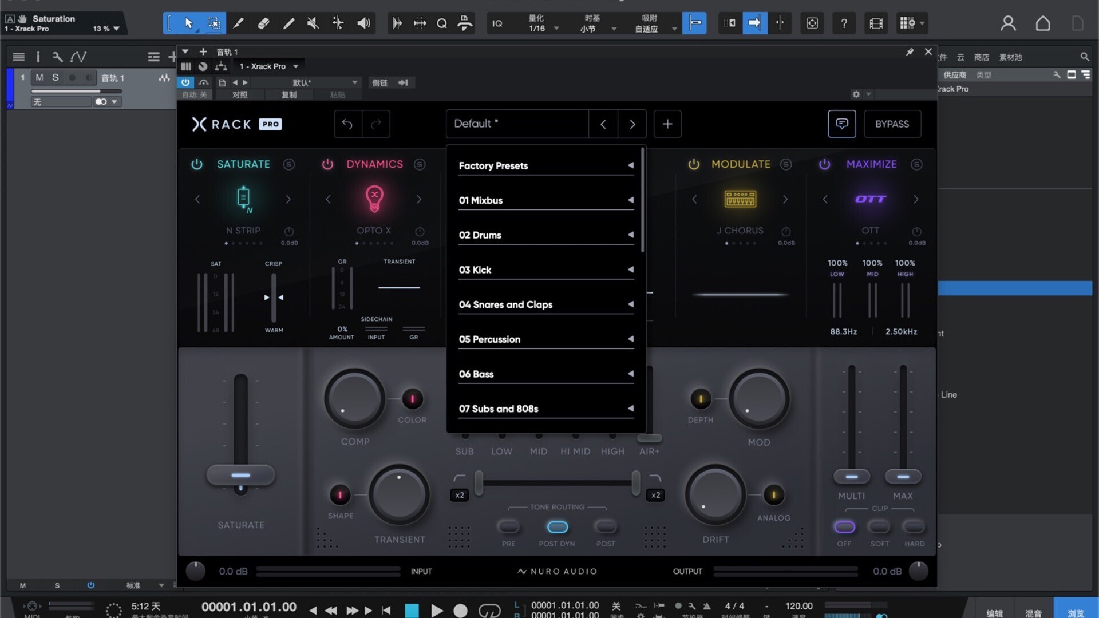Viewport: 1099px width, 618px height.
Task: Open plugin window settings gear
Action: click(x=856, y=94)
